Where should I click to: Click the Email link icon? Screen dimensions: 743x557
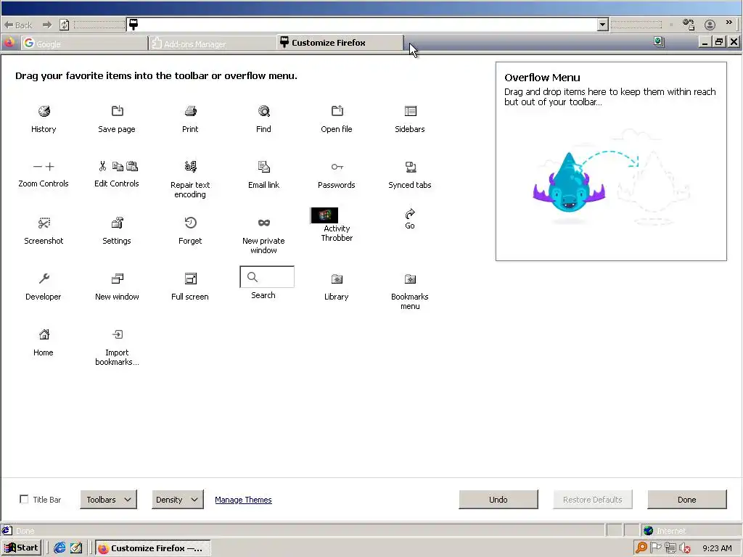click(264, 167)
